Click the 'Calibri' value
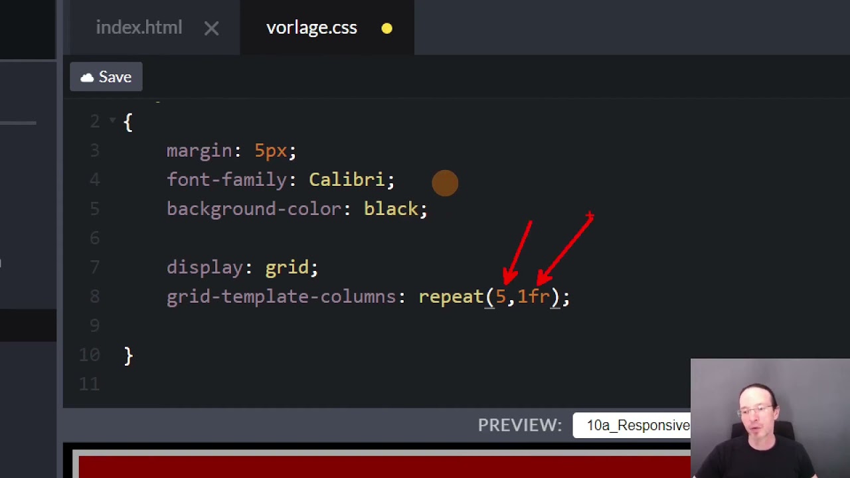 click(x=347, y=180)
